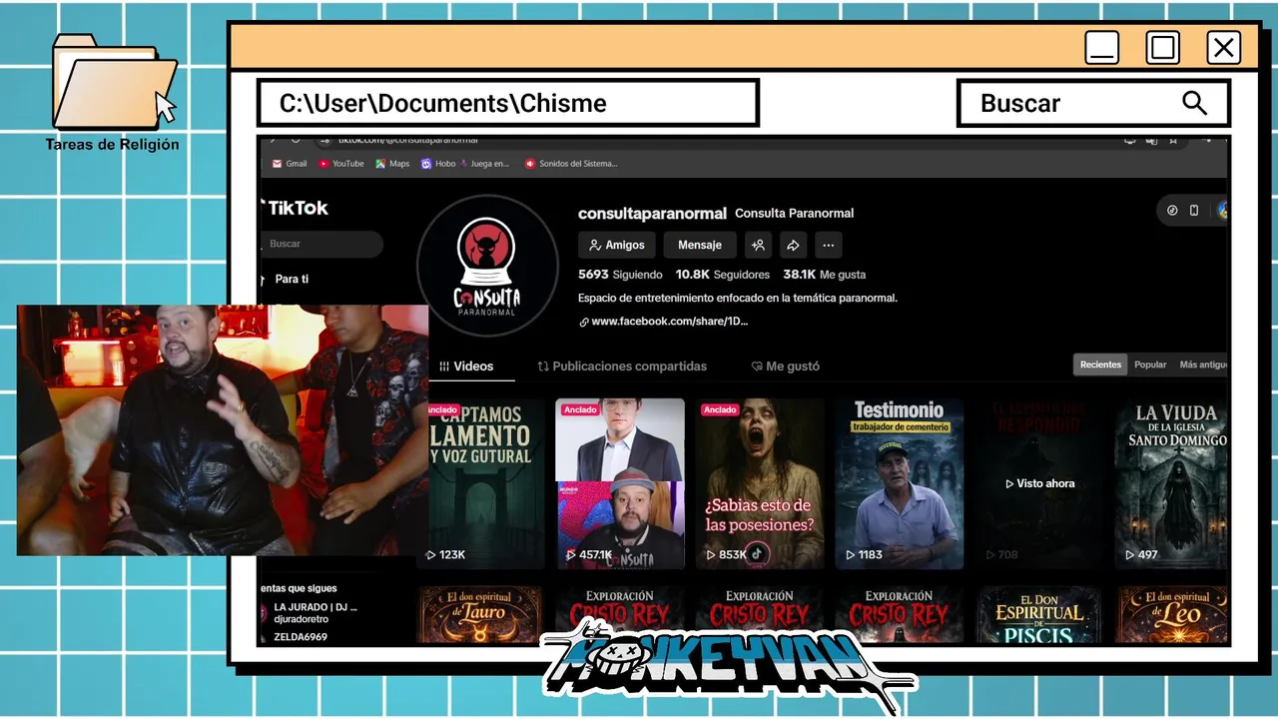1278x719 pixels.
Task: Click the Consulta Paranormal profile avatar
Action: [x=487, y=266]
